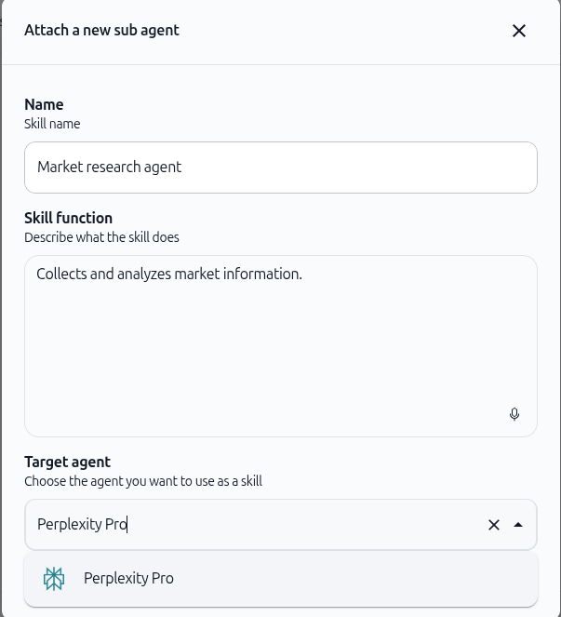The height and width of the screenshot is (617, 561).
Task: Collapse the Target agent dropdown arrow
Action: [x=518, y=525]
